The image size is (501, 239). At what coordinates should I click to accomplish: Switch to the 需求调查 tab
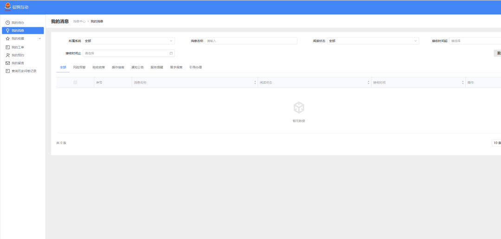click(x=176, y=67)
